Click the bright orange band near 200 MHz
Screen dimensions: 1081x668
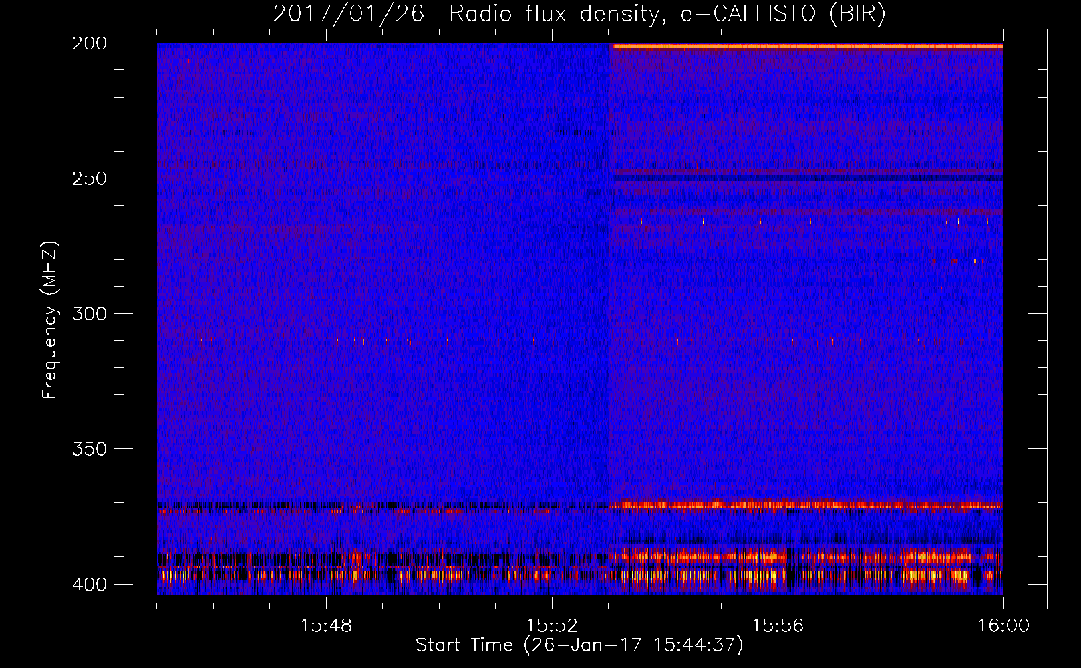pos(808,46)
